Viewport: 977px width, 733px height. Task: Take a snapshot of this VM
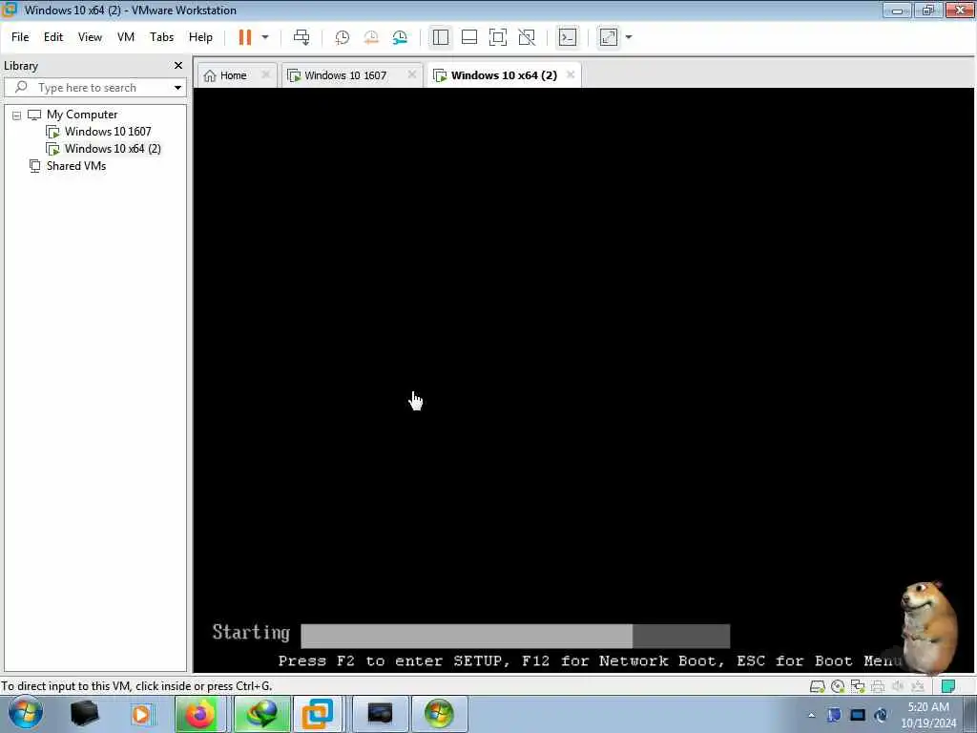click(343, 37)
